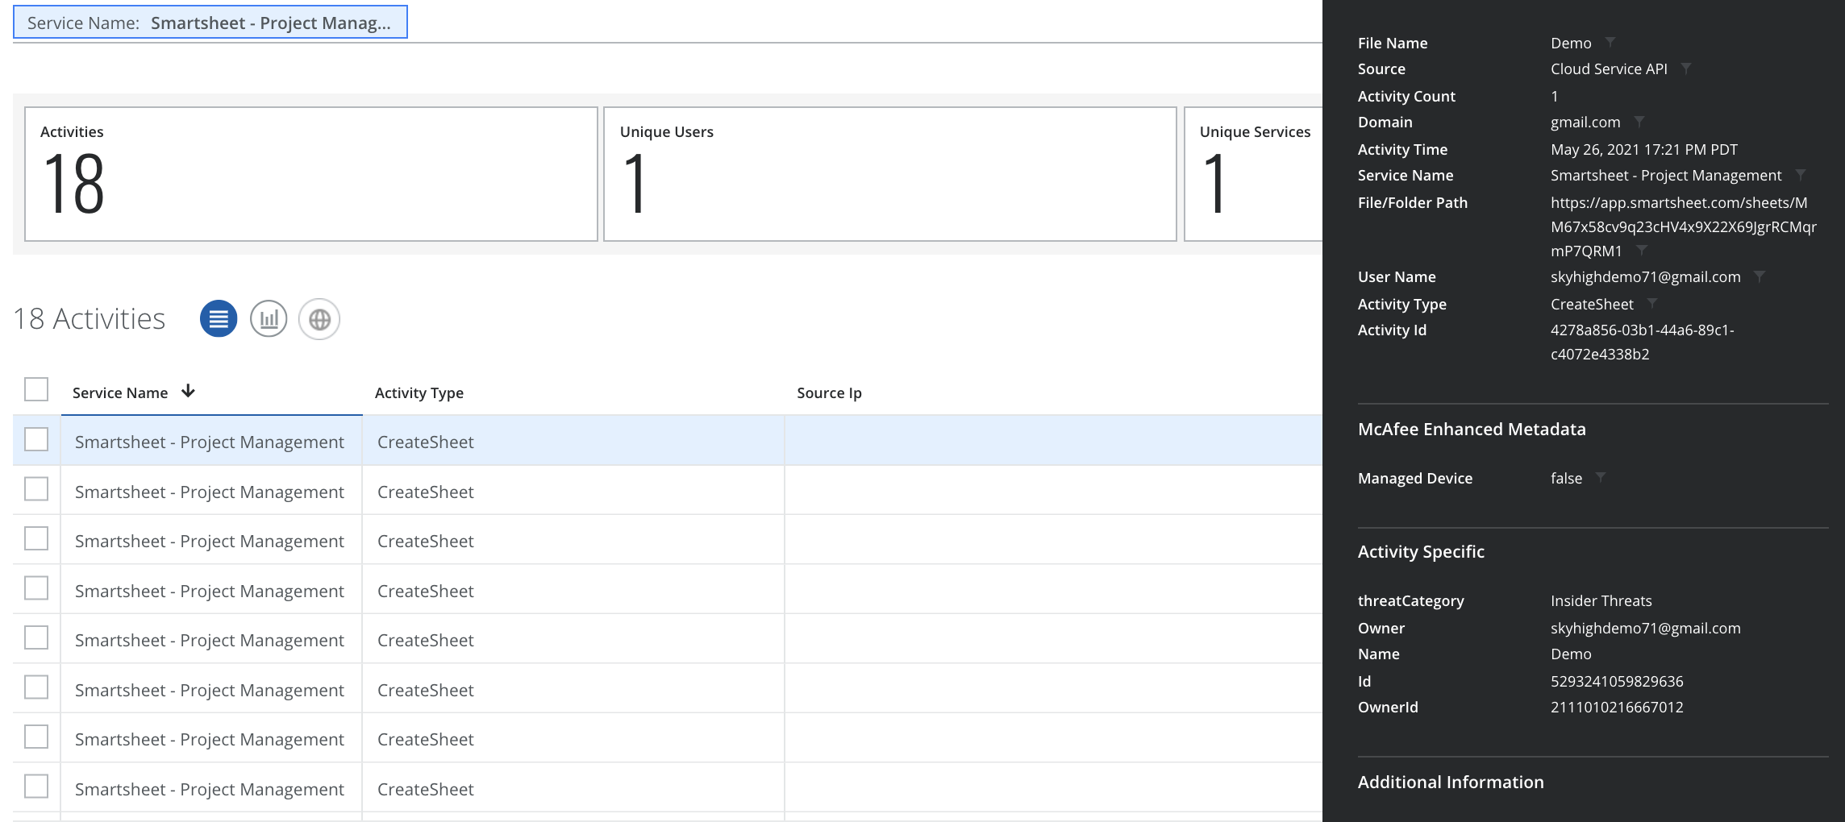Filter by Managed Device false funnel icon

pyautogui.click(x=1601, y=478)
